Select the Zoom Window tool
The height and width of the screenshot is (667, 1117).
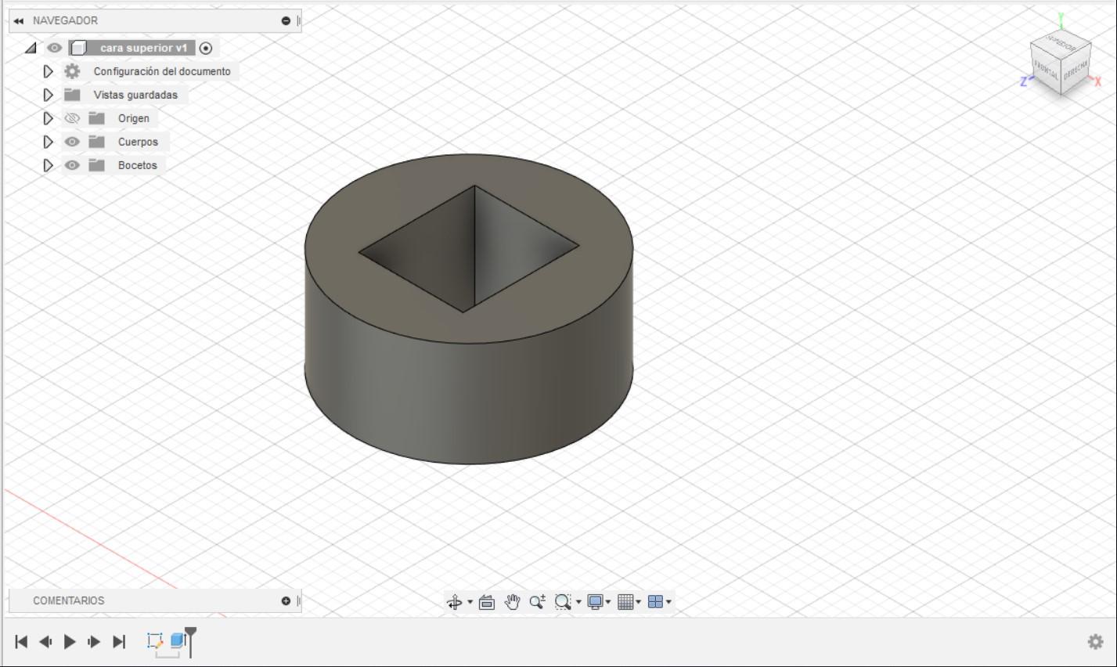click(x=563, y=602)
